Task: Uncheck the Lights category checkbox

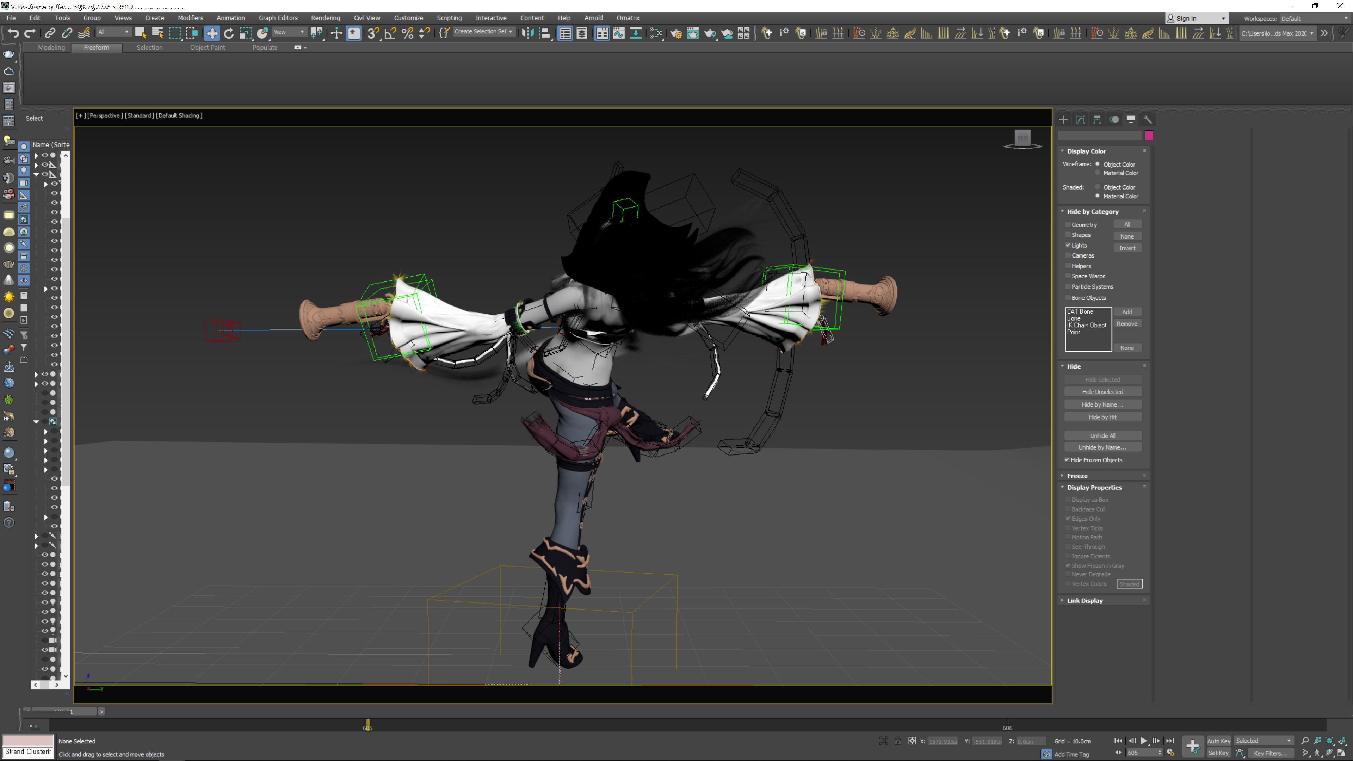Action: click(x=1068, y=245)
